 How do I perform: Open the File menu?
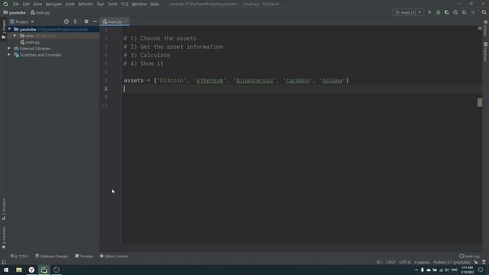pyautogui.click(x=16, y=4)
